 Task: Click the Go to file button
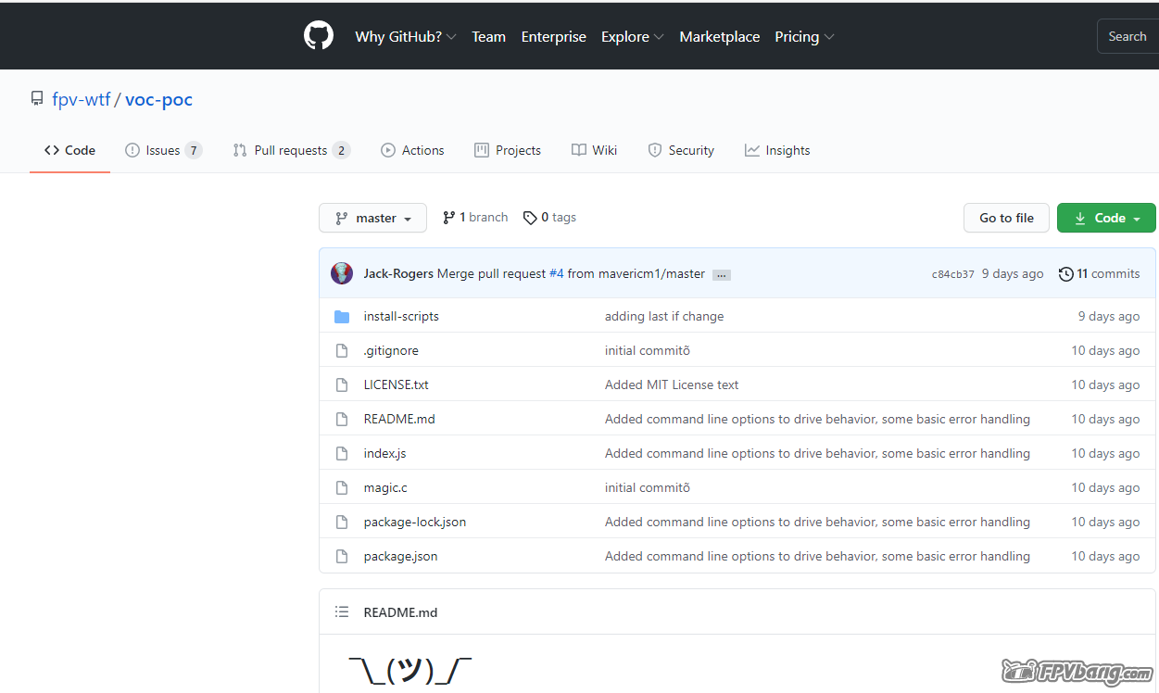(1006, 218)
